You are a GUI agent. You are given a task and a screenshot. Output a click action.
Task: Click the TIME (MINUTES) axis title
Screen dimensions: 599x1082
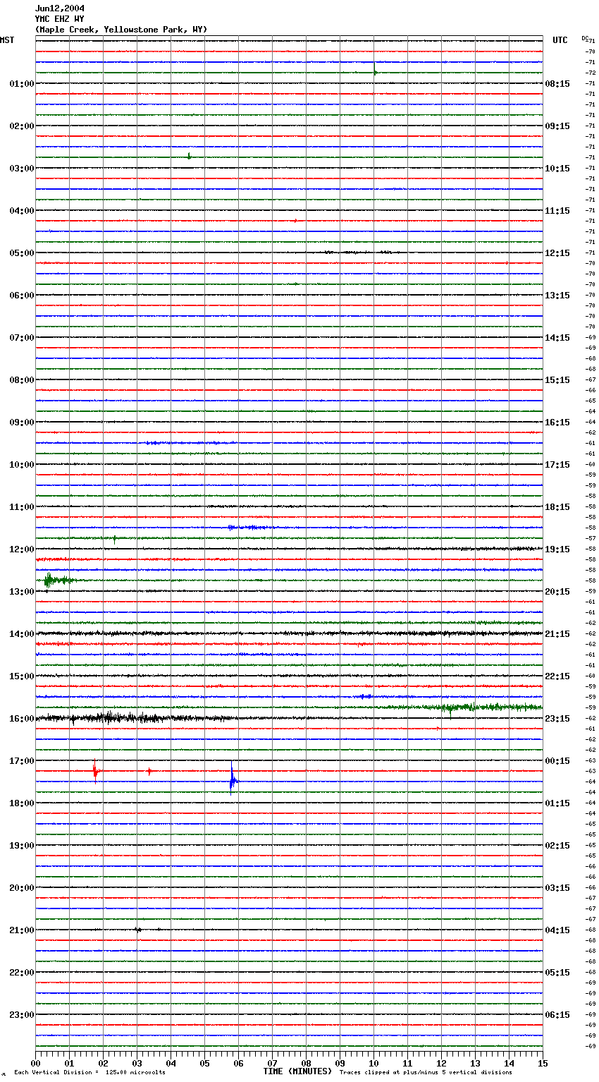pyautogui.click(x=297, y=1071)
